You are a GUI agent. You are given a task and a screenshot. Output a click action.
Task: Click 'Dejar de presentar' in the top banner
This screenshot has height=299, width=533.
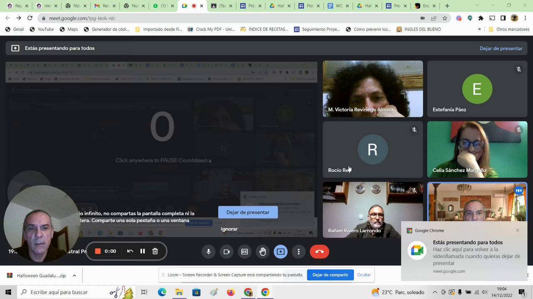(501, 48)
